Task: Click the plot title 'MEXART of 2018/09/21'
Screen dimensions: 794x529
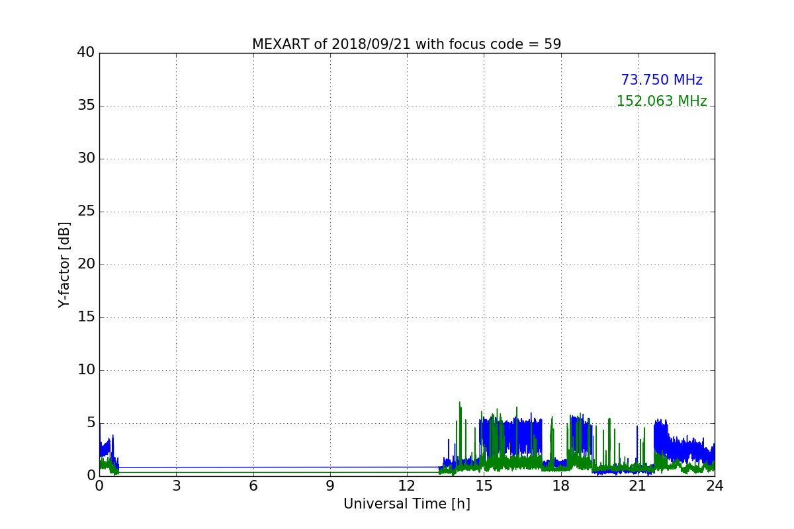Action: pos(406,44)
